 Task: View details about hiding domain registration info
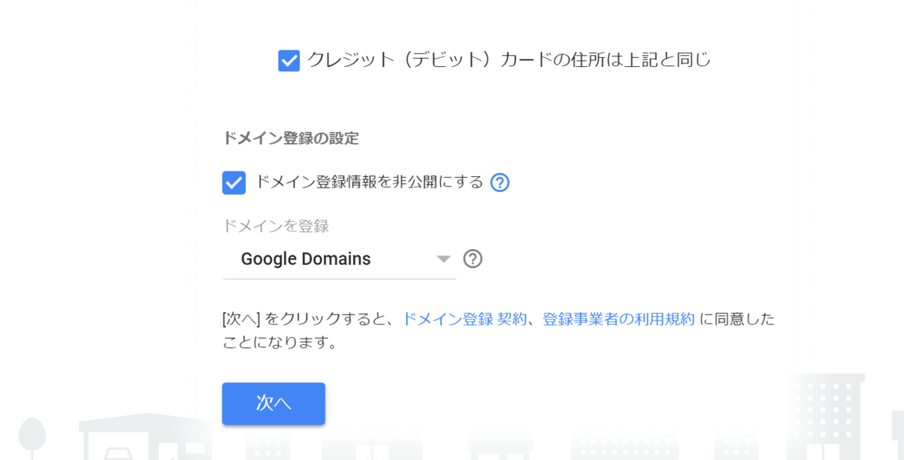pos(499,181)
